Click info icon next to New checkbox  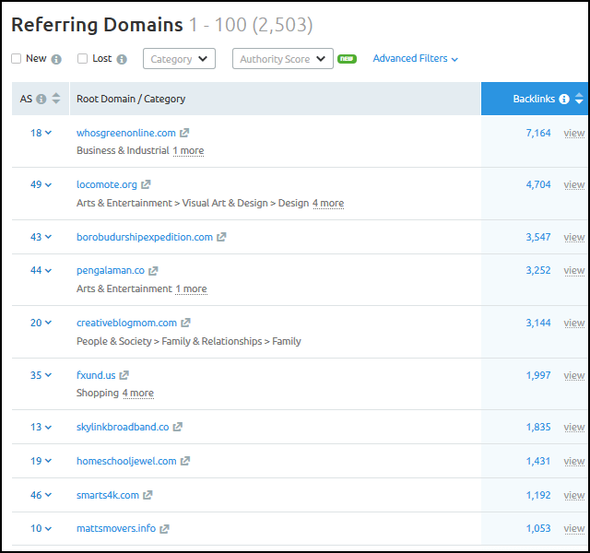click(56, 59)
